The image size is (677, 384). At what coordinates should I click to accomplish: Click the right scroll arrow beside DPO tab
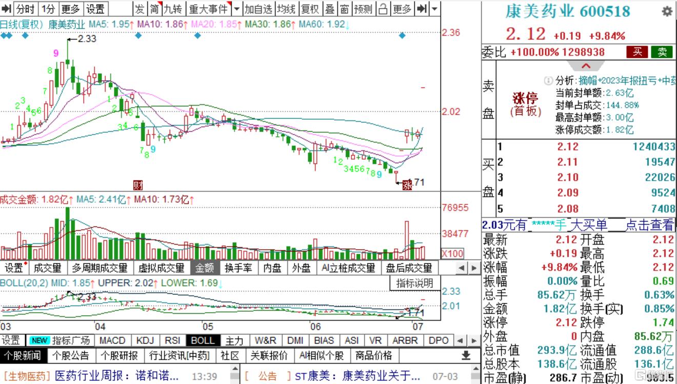pos(473,340)
